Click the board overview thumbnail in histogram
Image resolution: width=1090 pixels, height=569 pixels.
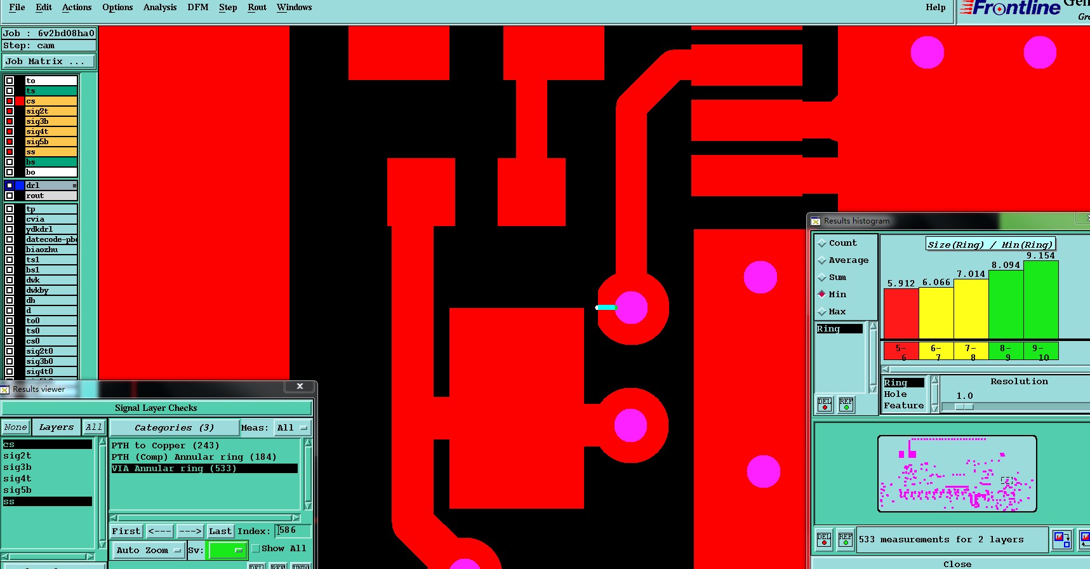957,474
